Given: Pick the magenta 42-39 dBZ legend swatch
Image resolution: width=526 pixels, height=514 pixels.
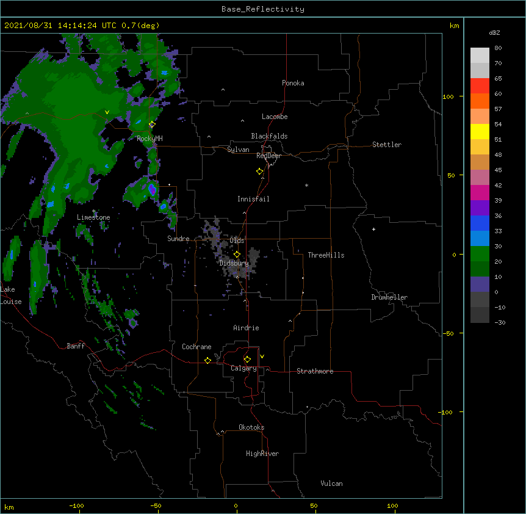Looking at the screenshot, I should (x=480, y=192).
